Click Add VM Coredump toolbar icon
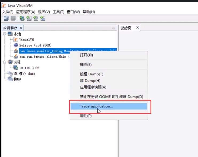 point(36,18)
